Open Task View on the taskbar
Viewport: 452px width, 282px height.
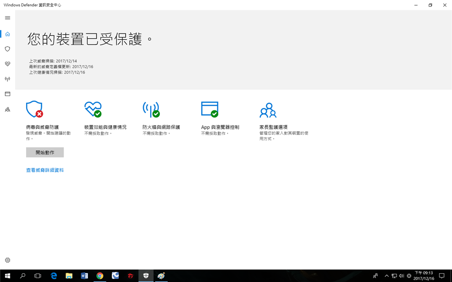pos(38,276)
